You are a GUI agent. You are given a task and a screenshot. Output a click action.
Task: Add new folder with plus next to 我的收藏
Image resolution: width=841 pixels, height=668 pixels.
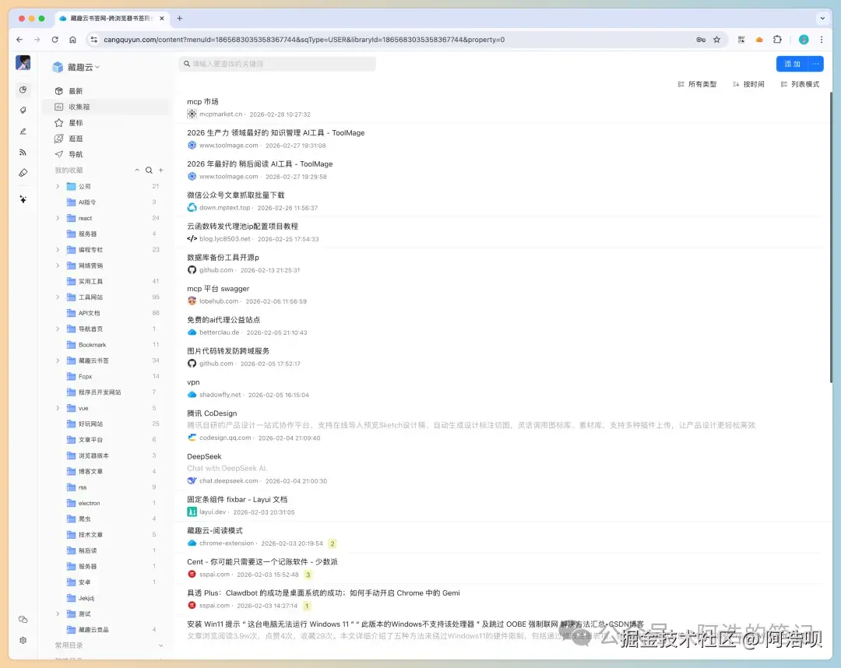[161, 170]
